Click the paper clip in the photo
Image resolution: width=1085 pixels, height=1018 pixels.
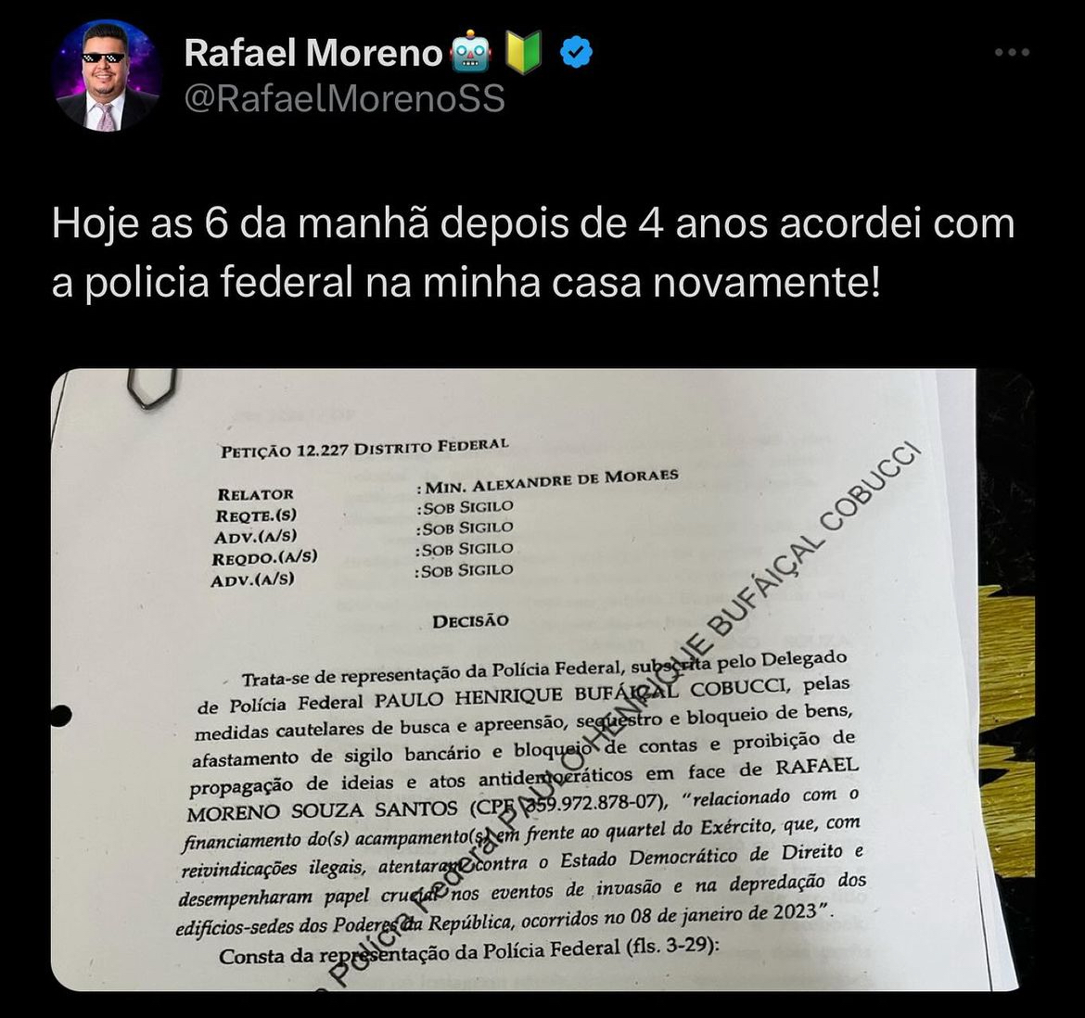click(150, 388)
